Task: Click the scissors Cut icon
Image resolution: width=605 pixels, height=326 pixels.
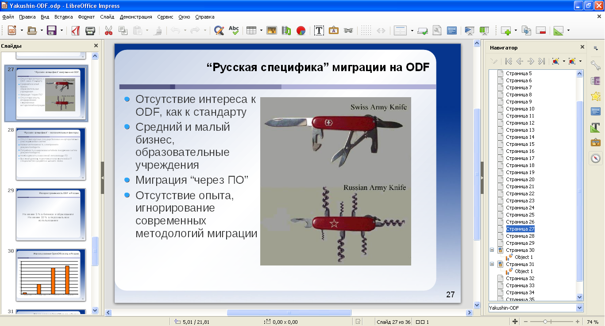Action: coord(108,30)
